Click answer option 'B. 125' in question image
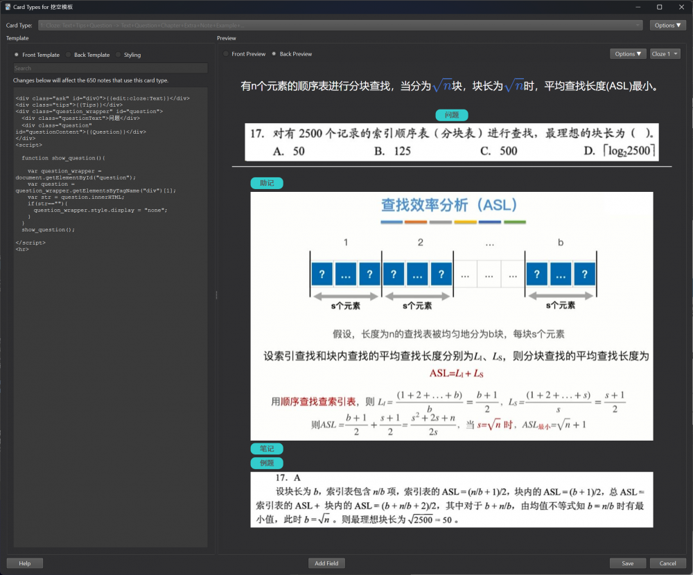693x575 pixels. coord(392,151)
